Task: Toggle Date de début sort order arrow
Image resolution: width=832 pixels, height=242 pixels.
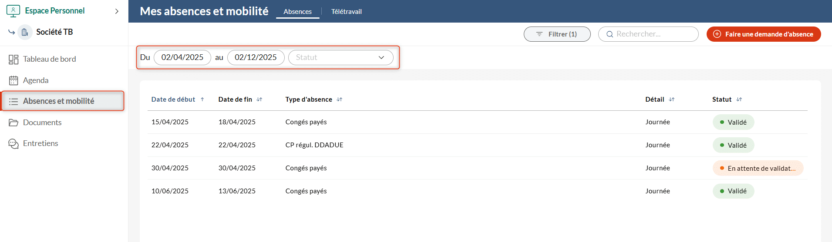Action: pos(202,99)
